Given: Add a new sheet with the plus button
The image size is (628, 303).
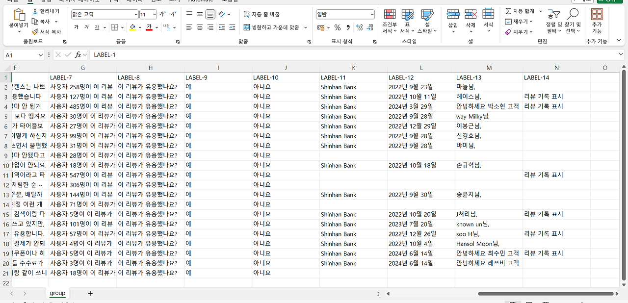Looking at the screenshot, I should (x=90, y=293).
